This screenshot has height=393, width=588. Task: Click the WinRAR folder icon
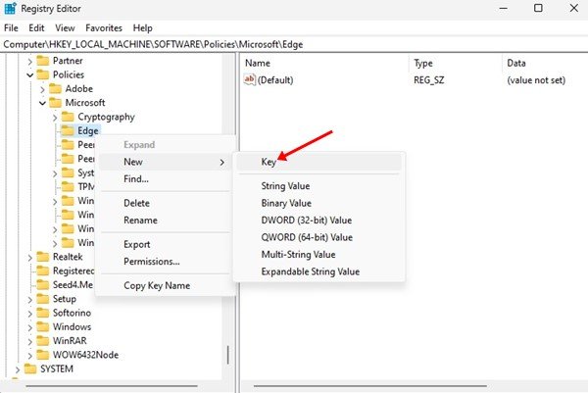43,341
